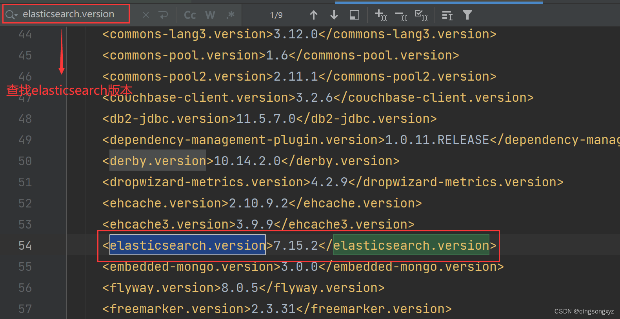Toggle search in selection only icon

point(355,15)
